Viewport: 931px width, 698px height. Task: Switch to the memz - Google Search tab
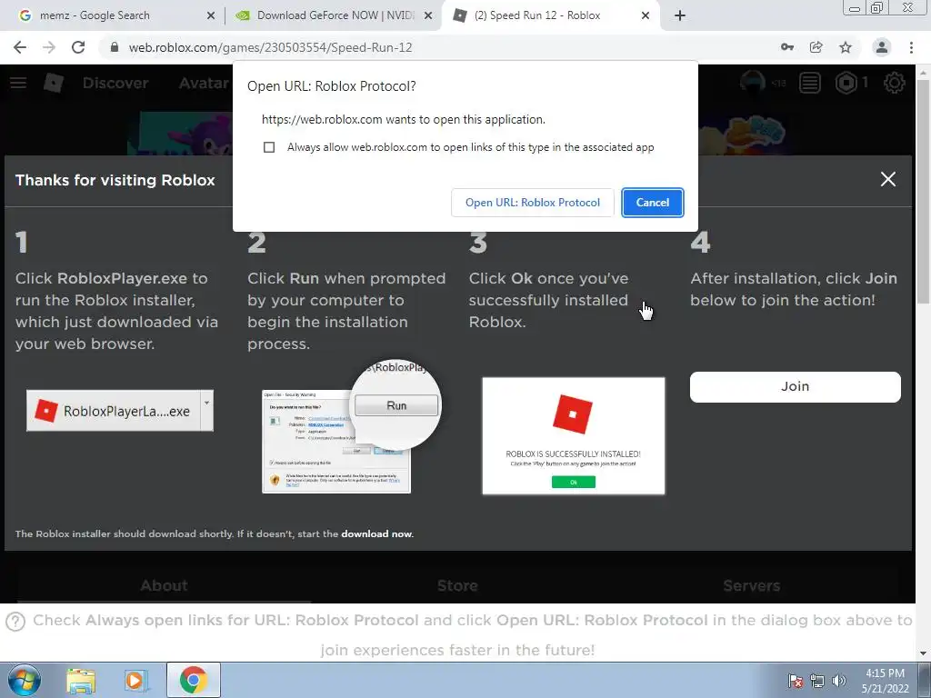coord(95,15)
